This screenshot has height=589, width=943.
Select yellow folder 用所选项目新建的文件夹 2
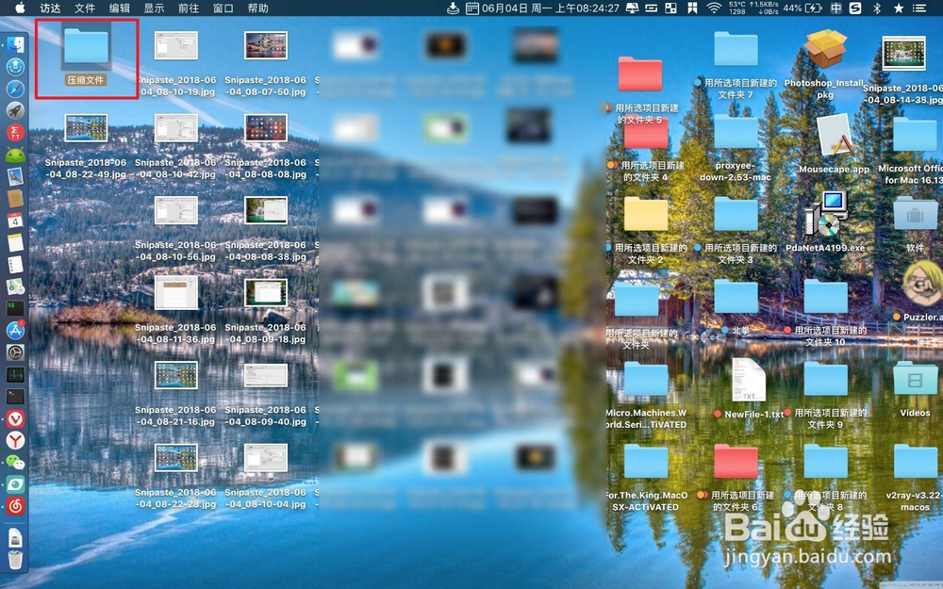(646, 214)
